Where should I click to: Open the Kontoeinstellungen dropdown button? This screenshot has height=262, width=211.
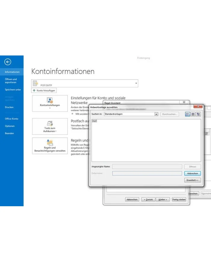tap(50, 103)
